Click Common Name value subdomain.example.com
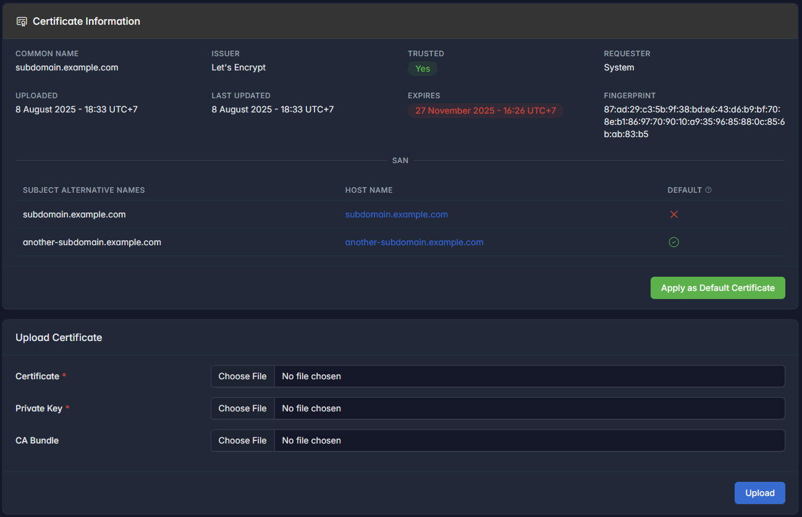Viewport: 802px width, 517px height. tap(67, 67)
